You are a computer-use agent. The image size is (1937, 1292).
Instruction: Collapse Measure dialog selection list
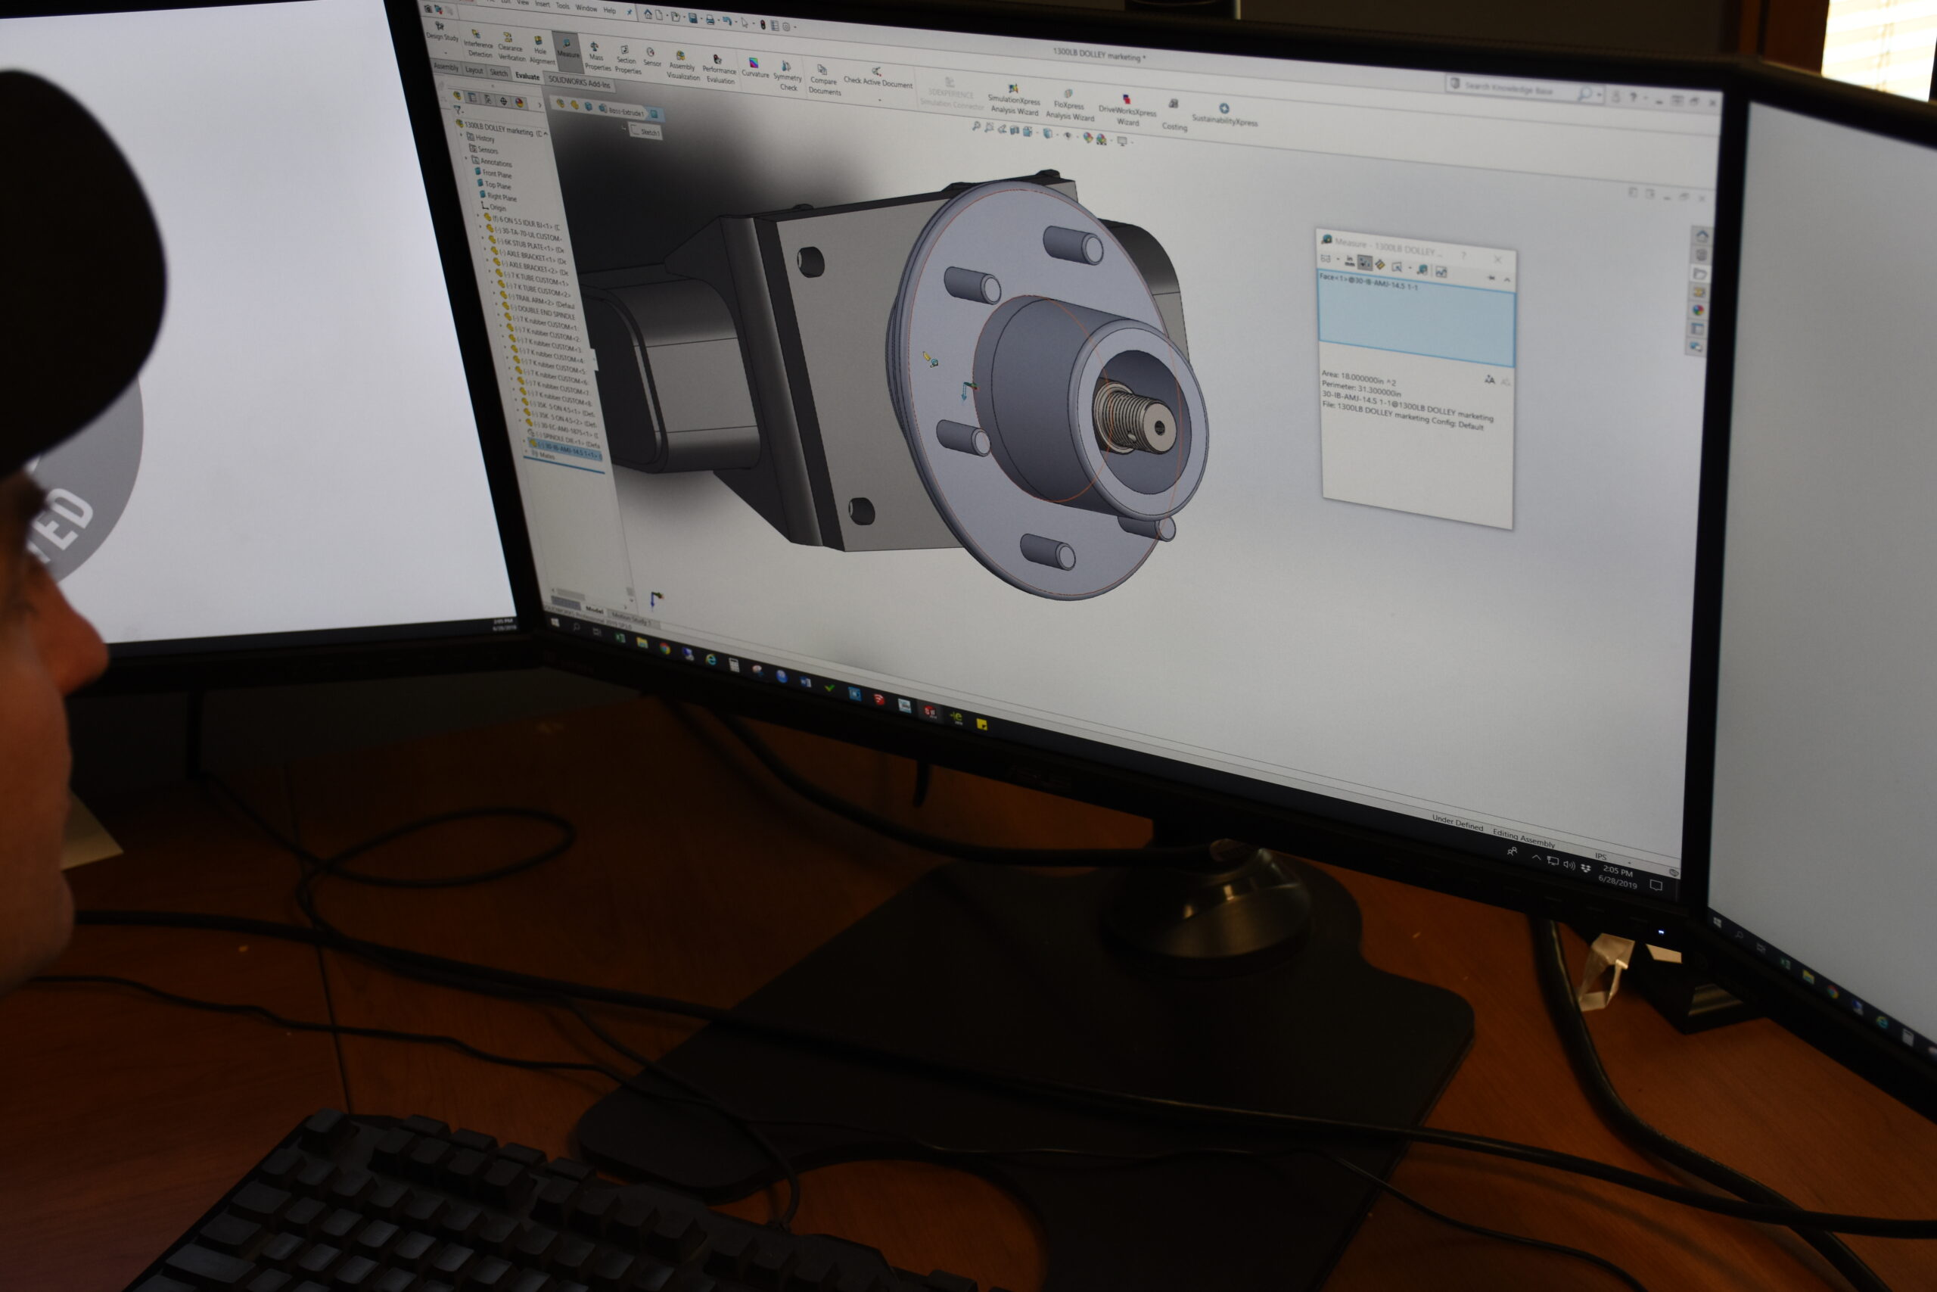[x=1507, y=280]
